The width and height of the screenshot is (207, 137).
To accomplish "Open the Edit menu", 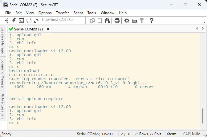I will 18,13.
